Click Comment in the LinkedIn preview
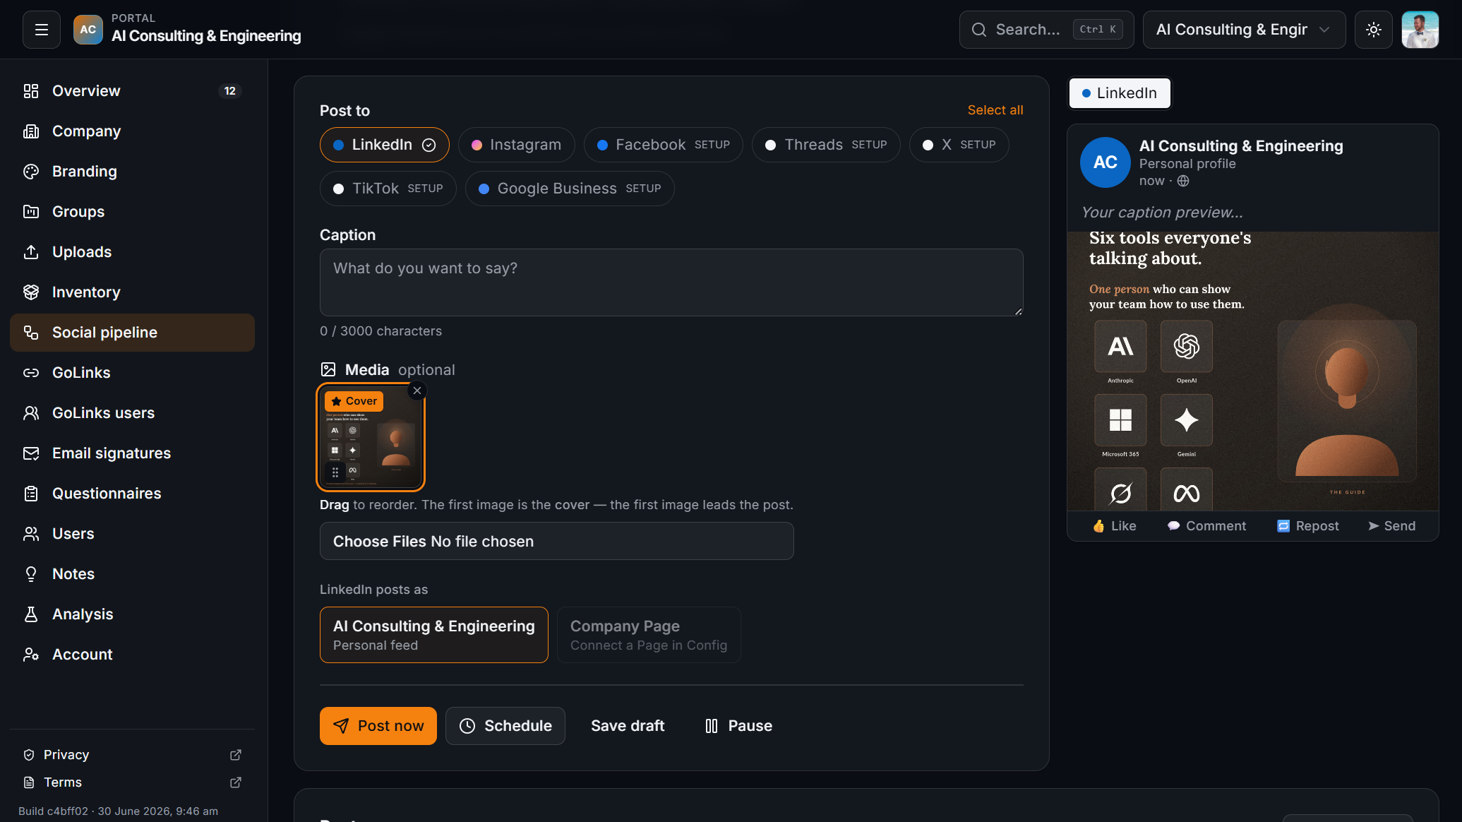Viewport: 1462px width, 822px height. (x=1206, y=526)
